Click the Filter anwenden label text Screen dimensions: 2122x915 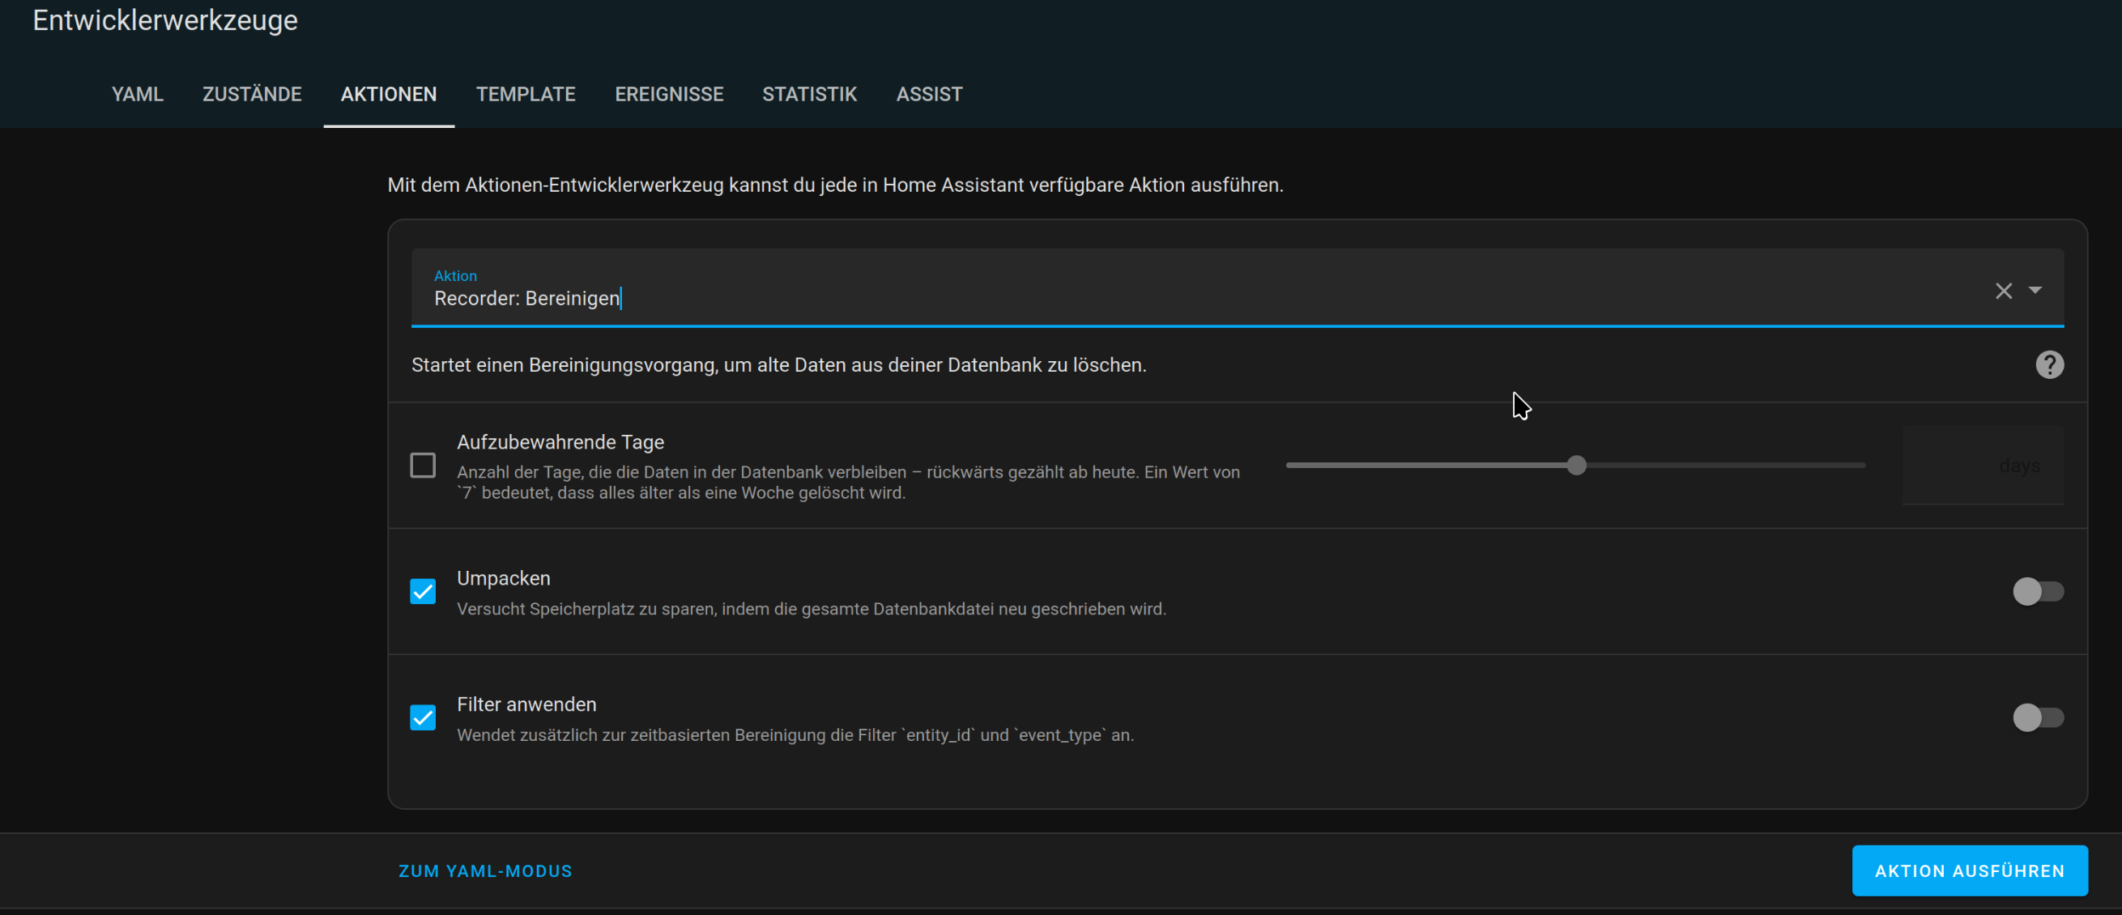[526, 704]
